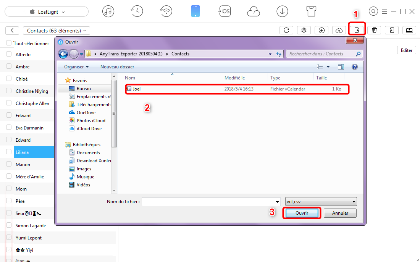Refresh the contacts list
This screenshot has width=420, height=262.
[286, 30]
